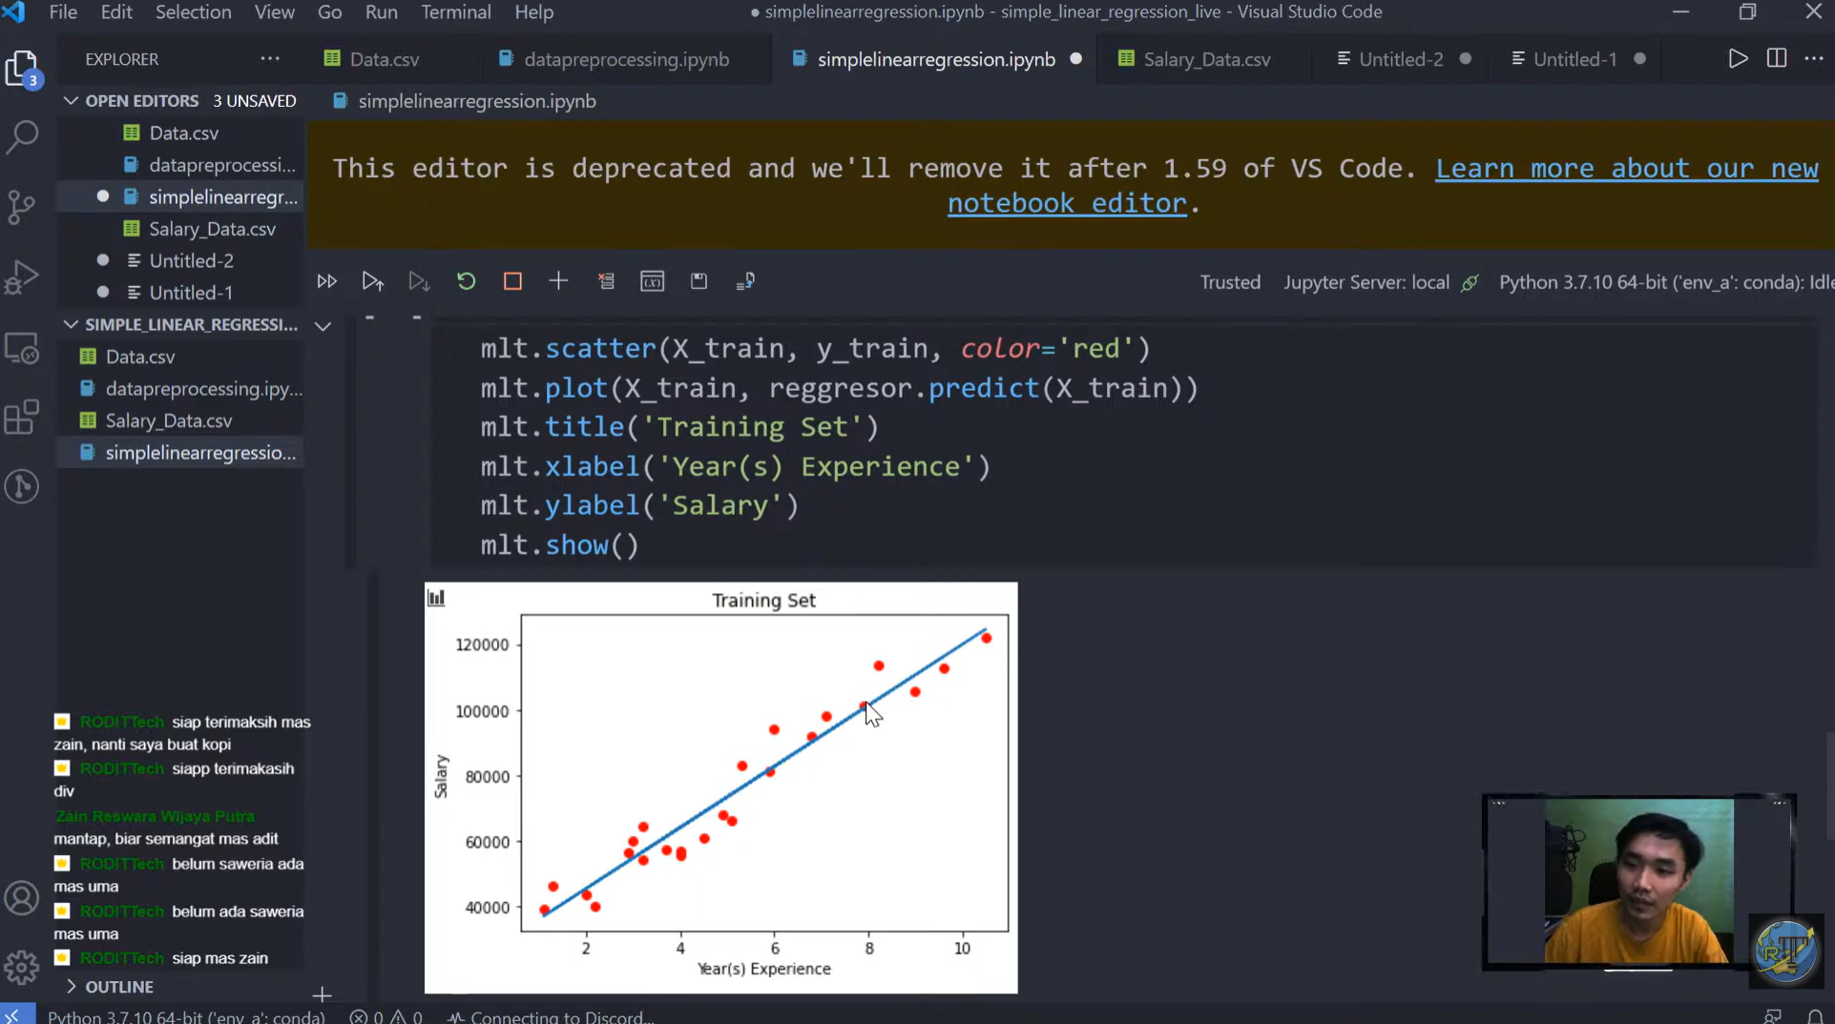The width and height of the screenshot is (1835, 1024).
Task: Toggle the split editor layout button
Action: point(1777,58)
